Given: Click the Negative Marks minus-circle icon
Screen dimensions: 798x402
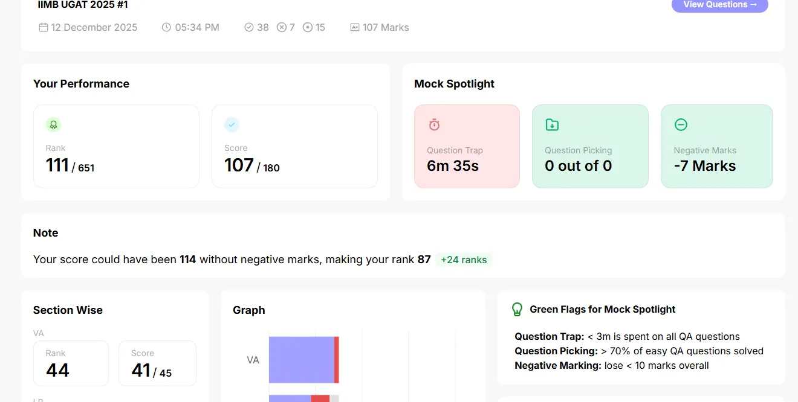Looking at the screenshot, I should point(681,125).
